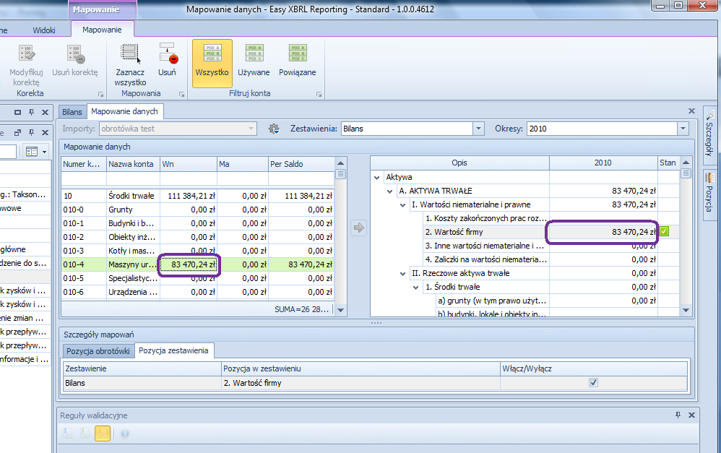Sort by the Nazwa konta column header

[x=134, y=164]
